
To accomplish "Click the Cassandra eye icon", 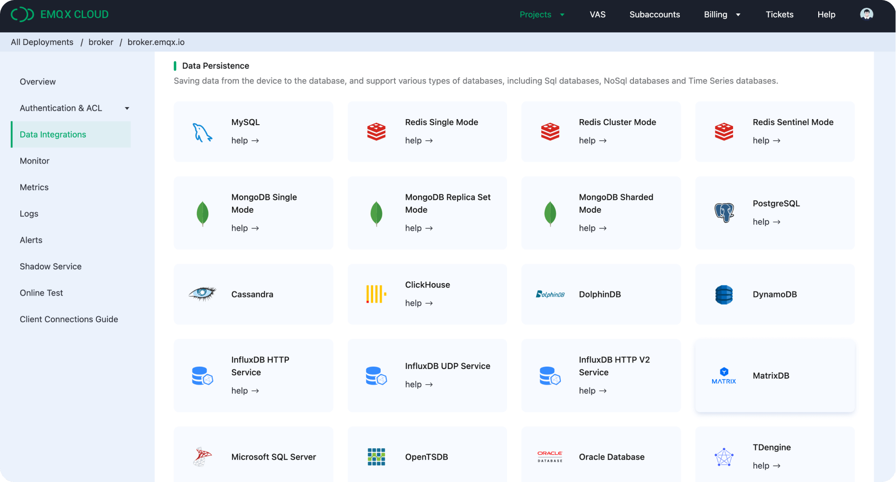I will (x=202, y=294).
